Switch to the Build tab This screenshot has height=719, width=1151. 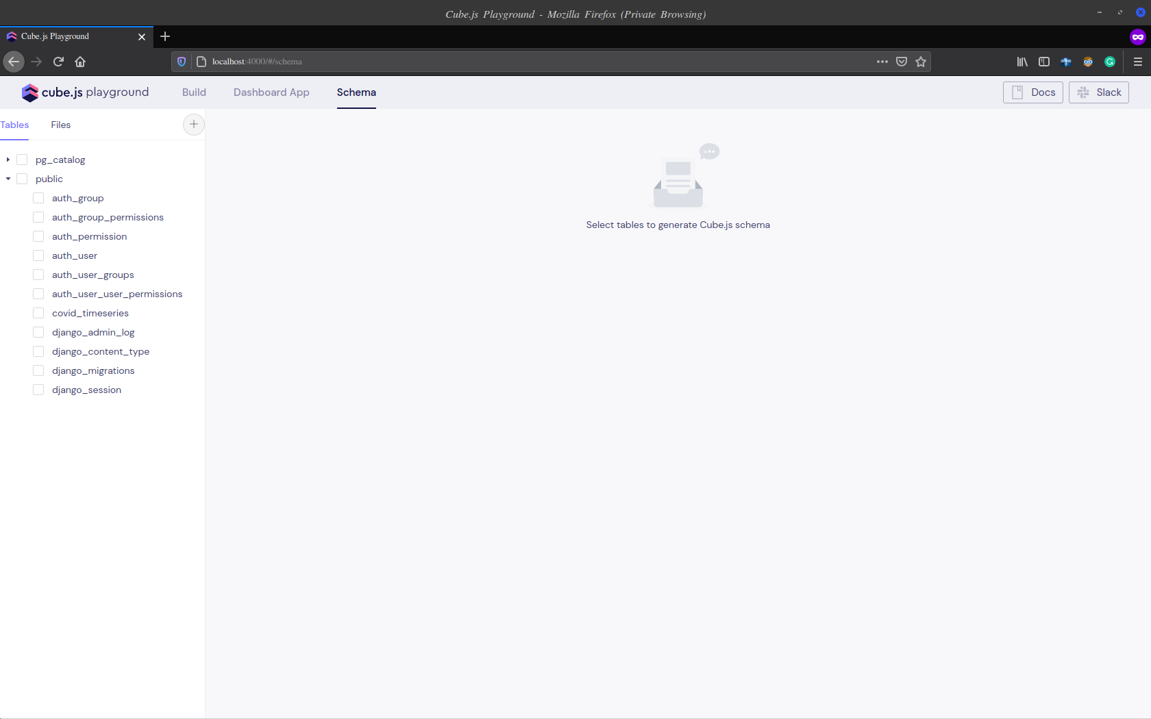[194, 92]
